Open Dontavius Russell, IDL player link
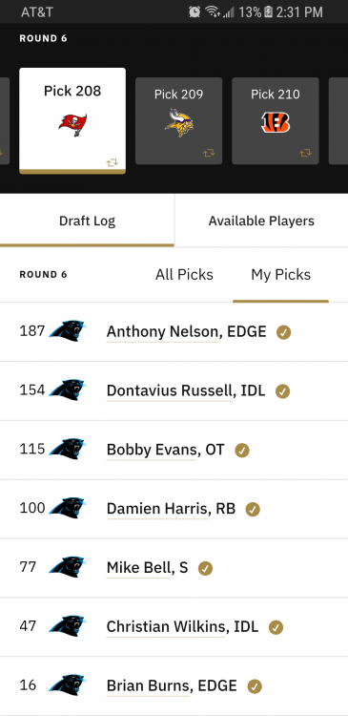Screen dimensions: 348x716 [186, 390]
